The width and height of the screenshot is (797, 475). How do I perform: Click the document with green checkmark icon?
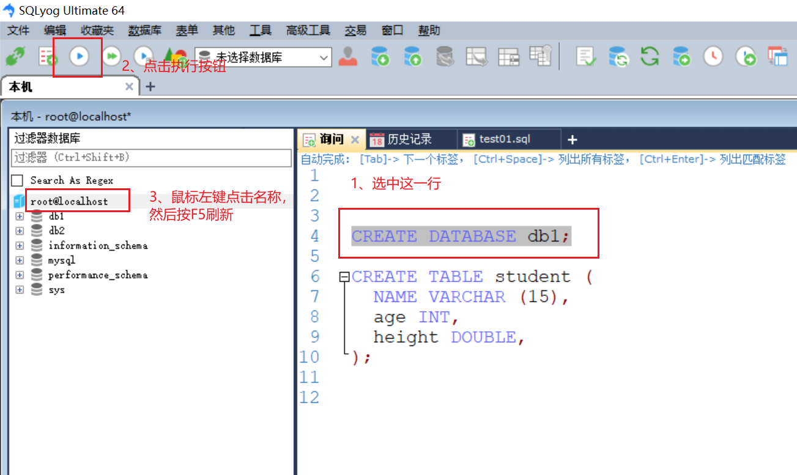pyautogui.click(x=586, y=57)
